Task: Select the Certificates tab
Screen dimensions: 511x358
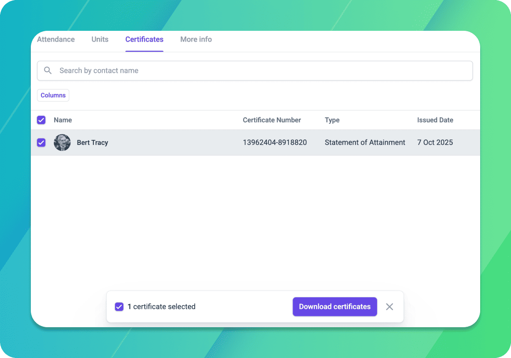Action: tap(144, 40)
